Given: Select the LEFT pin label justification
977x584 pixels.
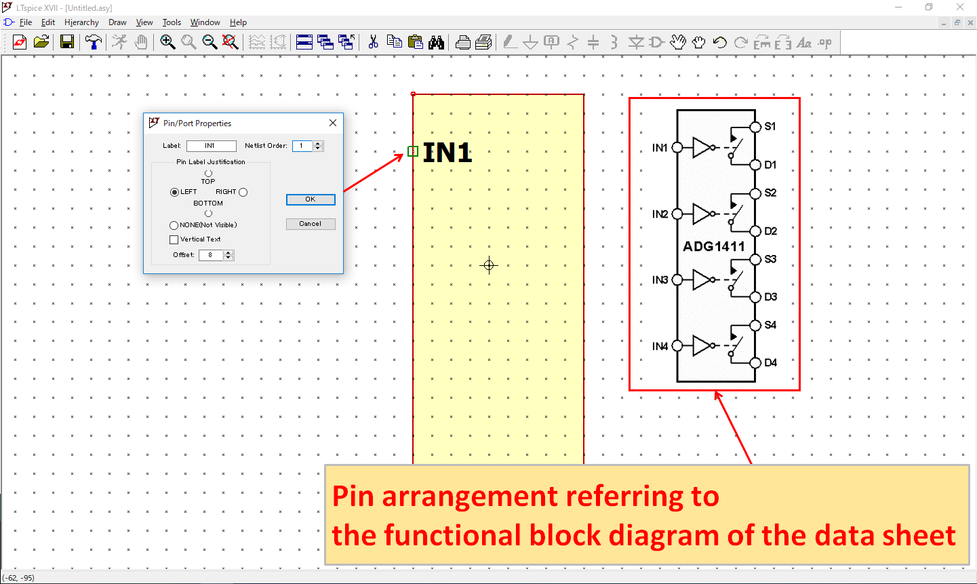Looking at the screenshot, I should pyautogui.click(x=174, y=191).
